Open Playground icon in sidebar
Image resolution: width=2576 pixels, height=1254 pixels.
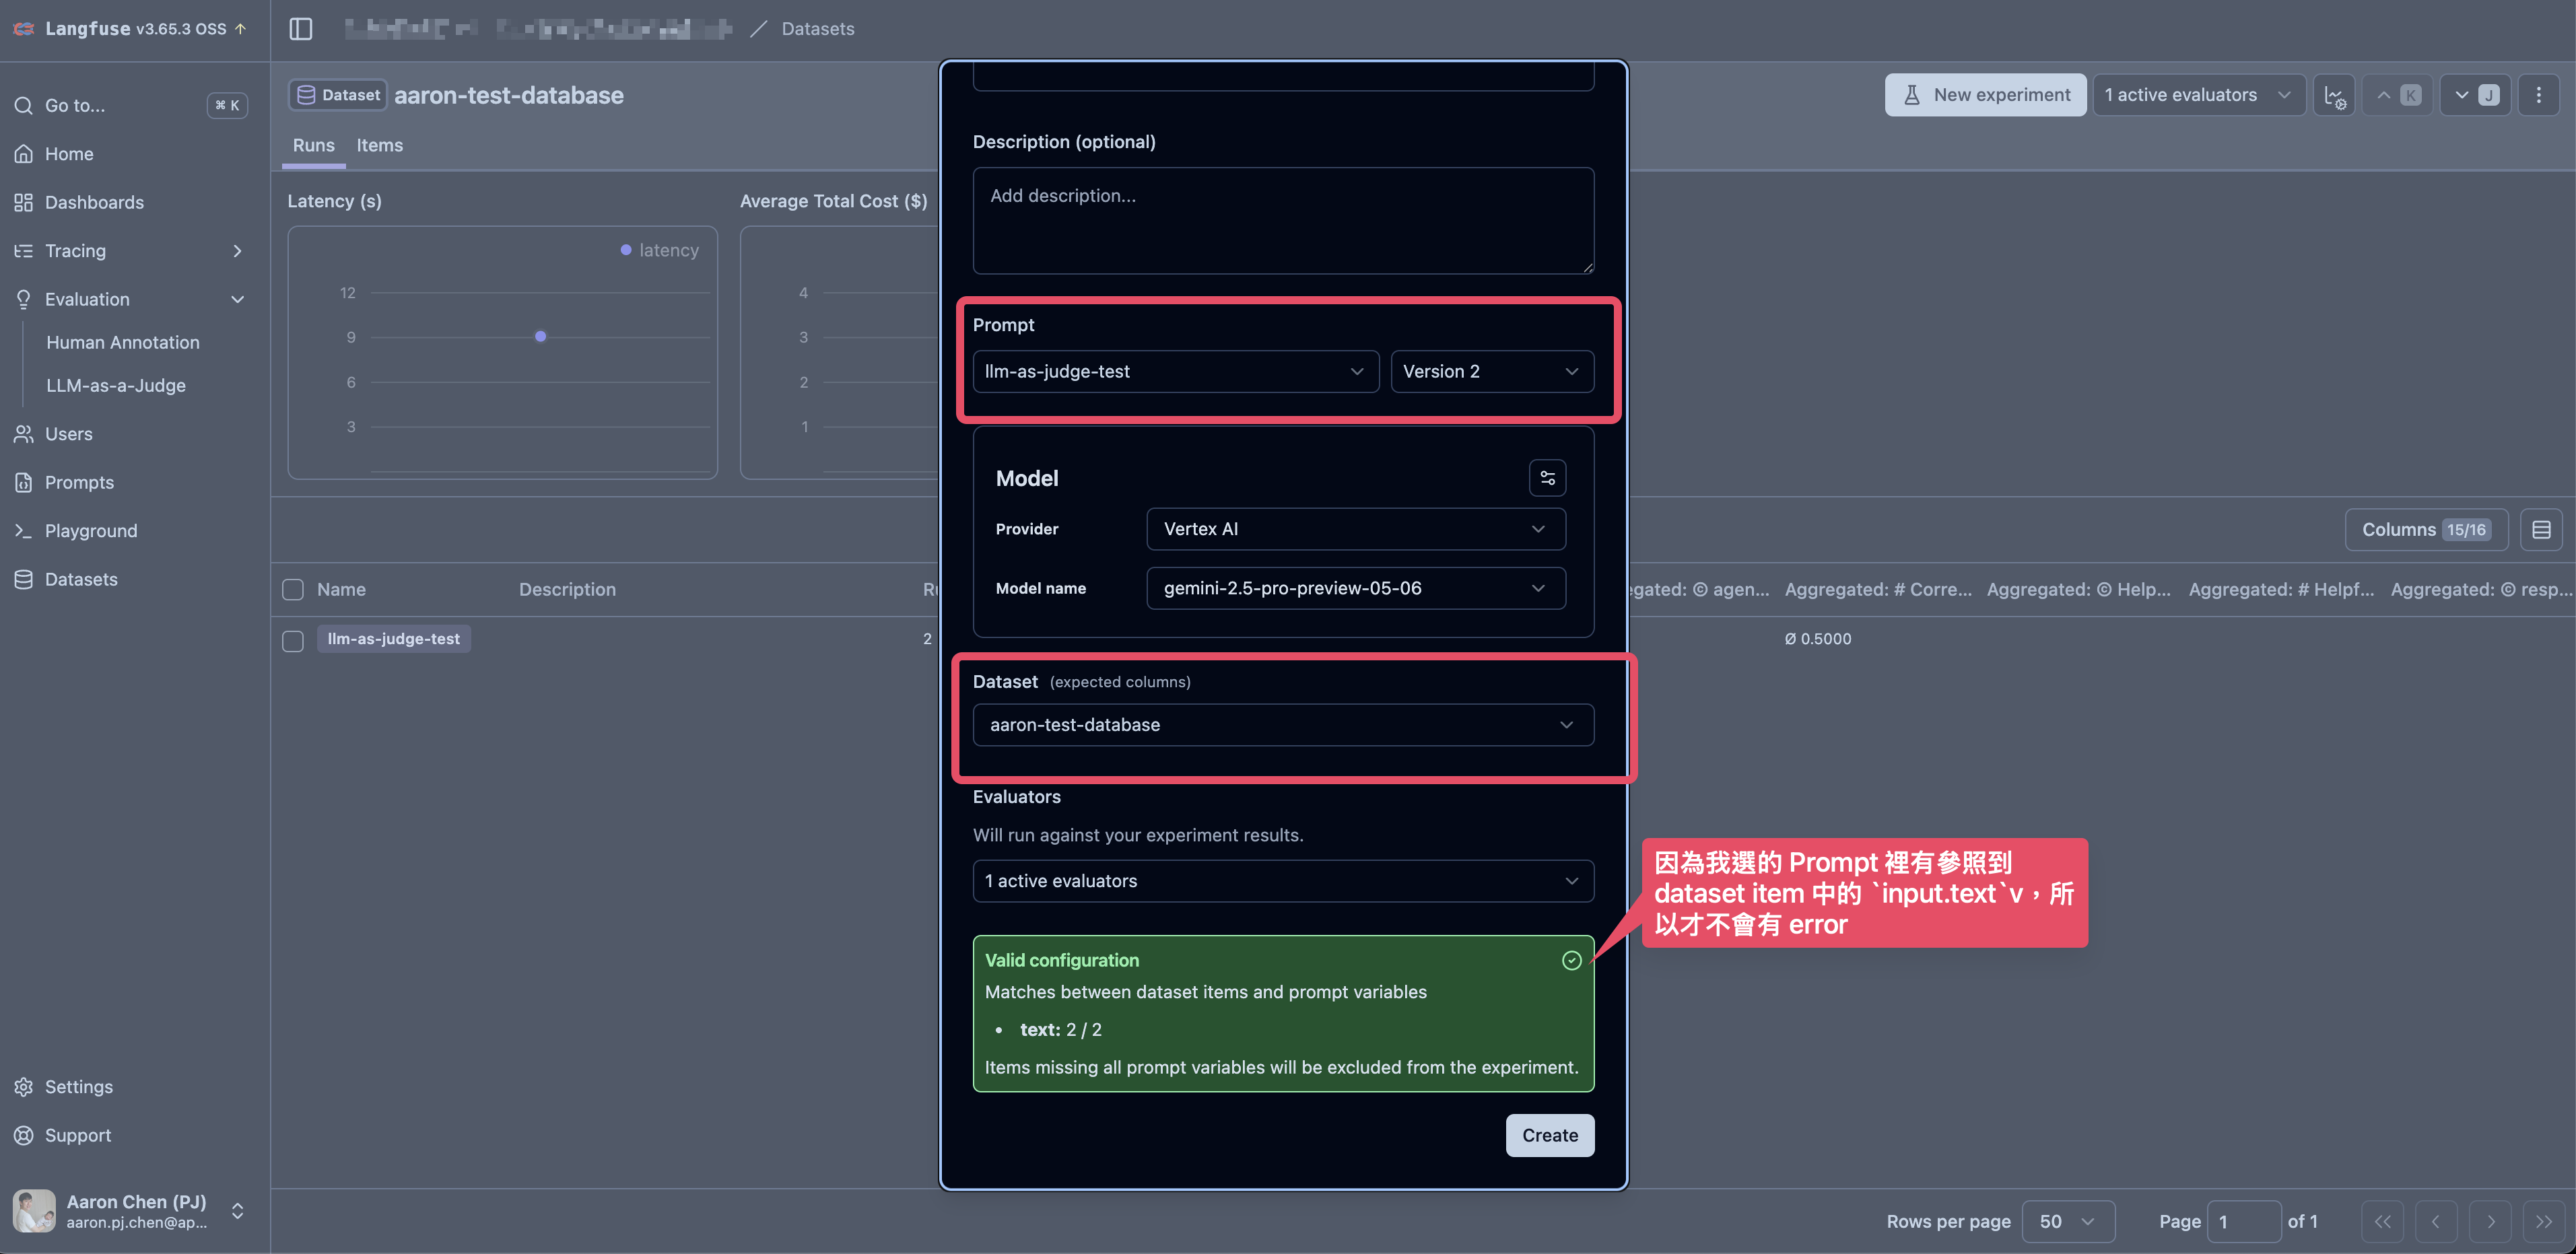(24, 531)
